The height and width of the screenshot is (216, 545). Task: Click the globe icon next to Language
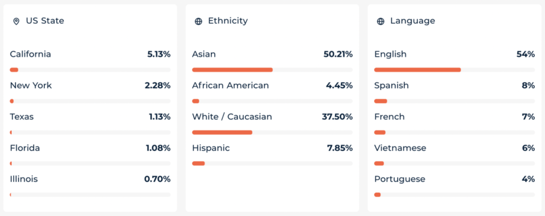381,22
